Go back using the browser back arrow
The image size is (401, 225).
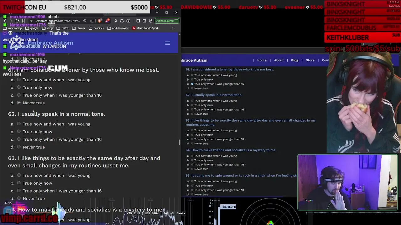5,21
